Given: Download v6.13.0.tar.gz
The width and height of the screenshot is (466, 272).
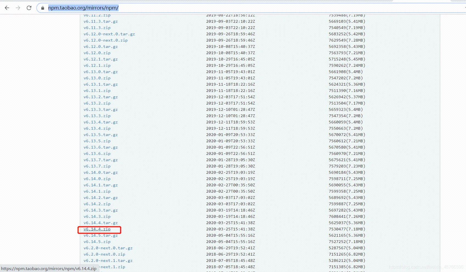Looking at the screenshot, I should [101, 72].
